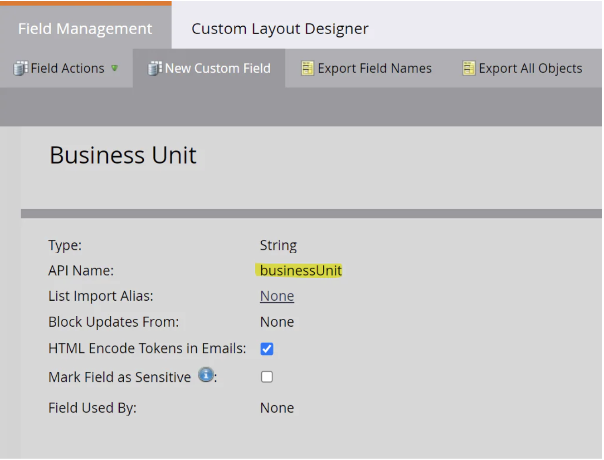Screen dimensions: 604x460
Task: Click the Export Field Names spreadsheet icon
Action: coord(307,68)
